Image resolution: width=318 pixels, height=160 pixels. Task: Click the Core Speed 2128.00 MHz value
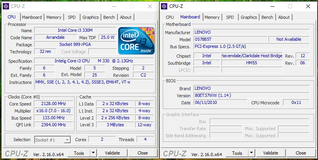pyautogui.click(x=53, y=104)
